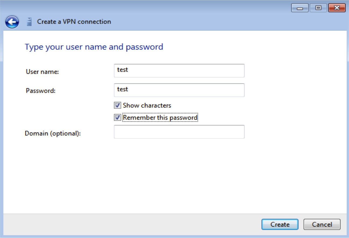
Task: Uncheck the Show characters checkbox
Action: (117, 105)
